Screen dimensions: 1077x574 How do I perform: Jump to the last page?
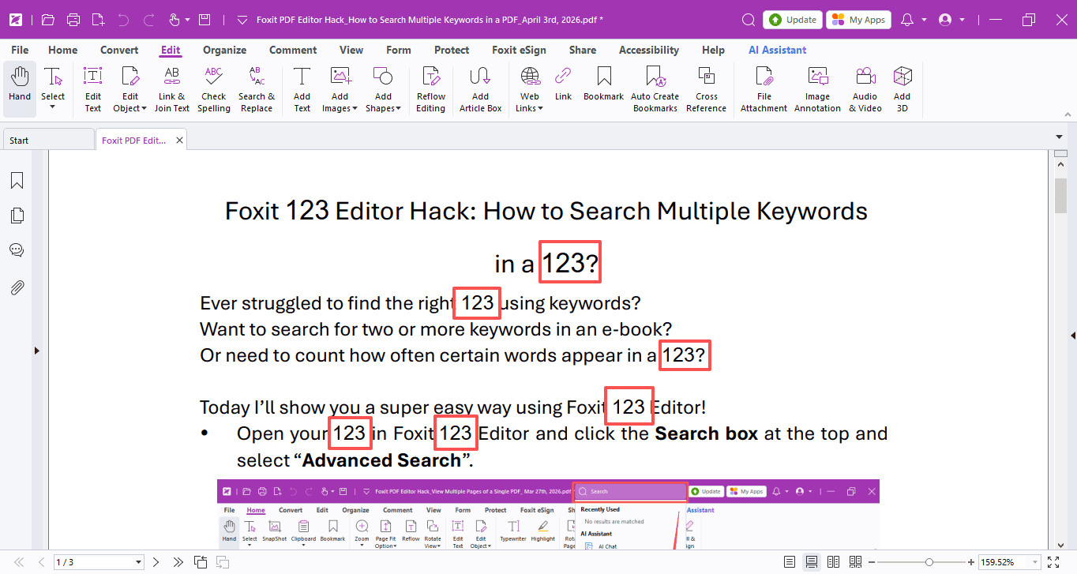[178, 562]
